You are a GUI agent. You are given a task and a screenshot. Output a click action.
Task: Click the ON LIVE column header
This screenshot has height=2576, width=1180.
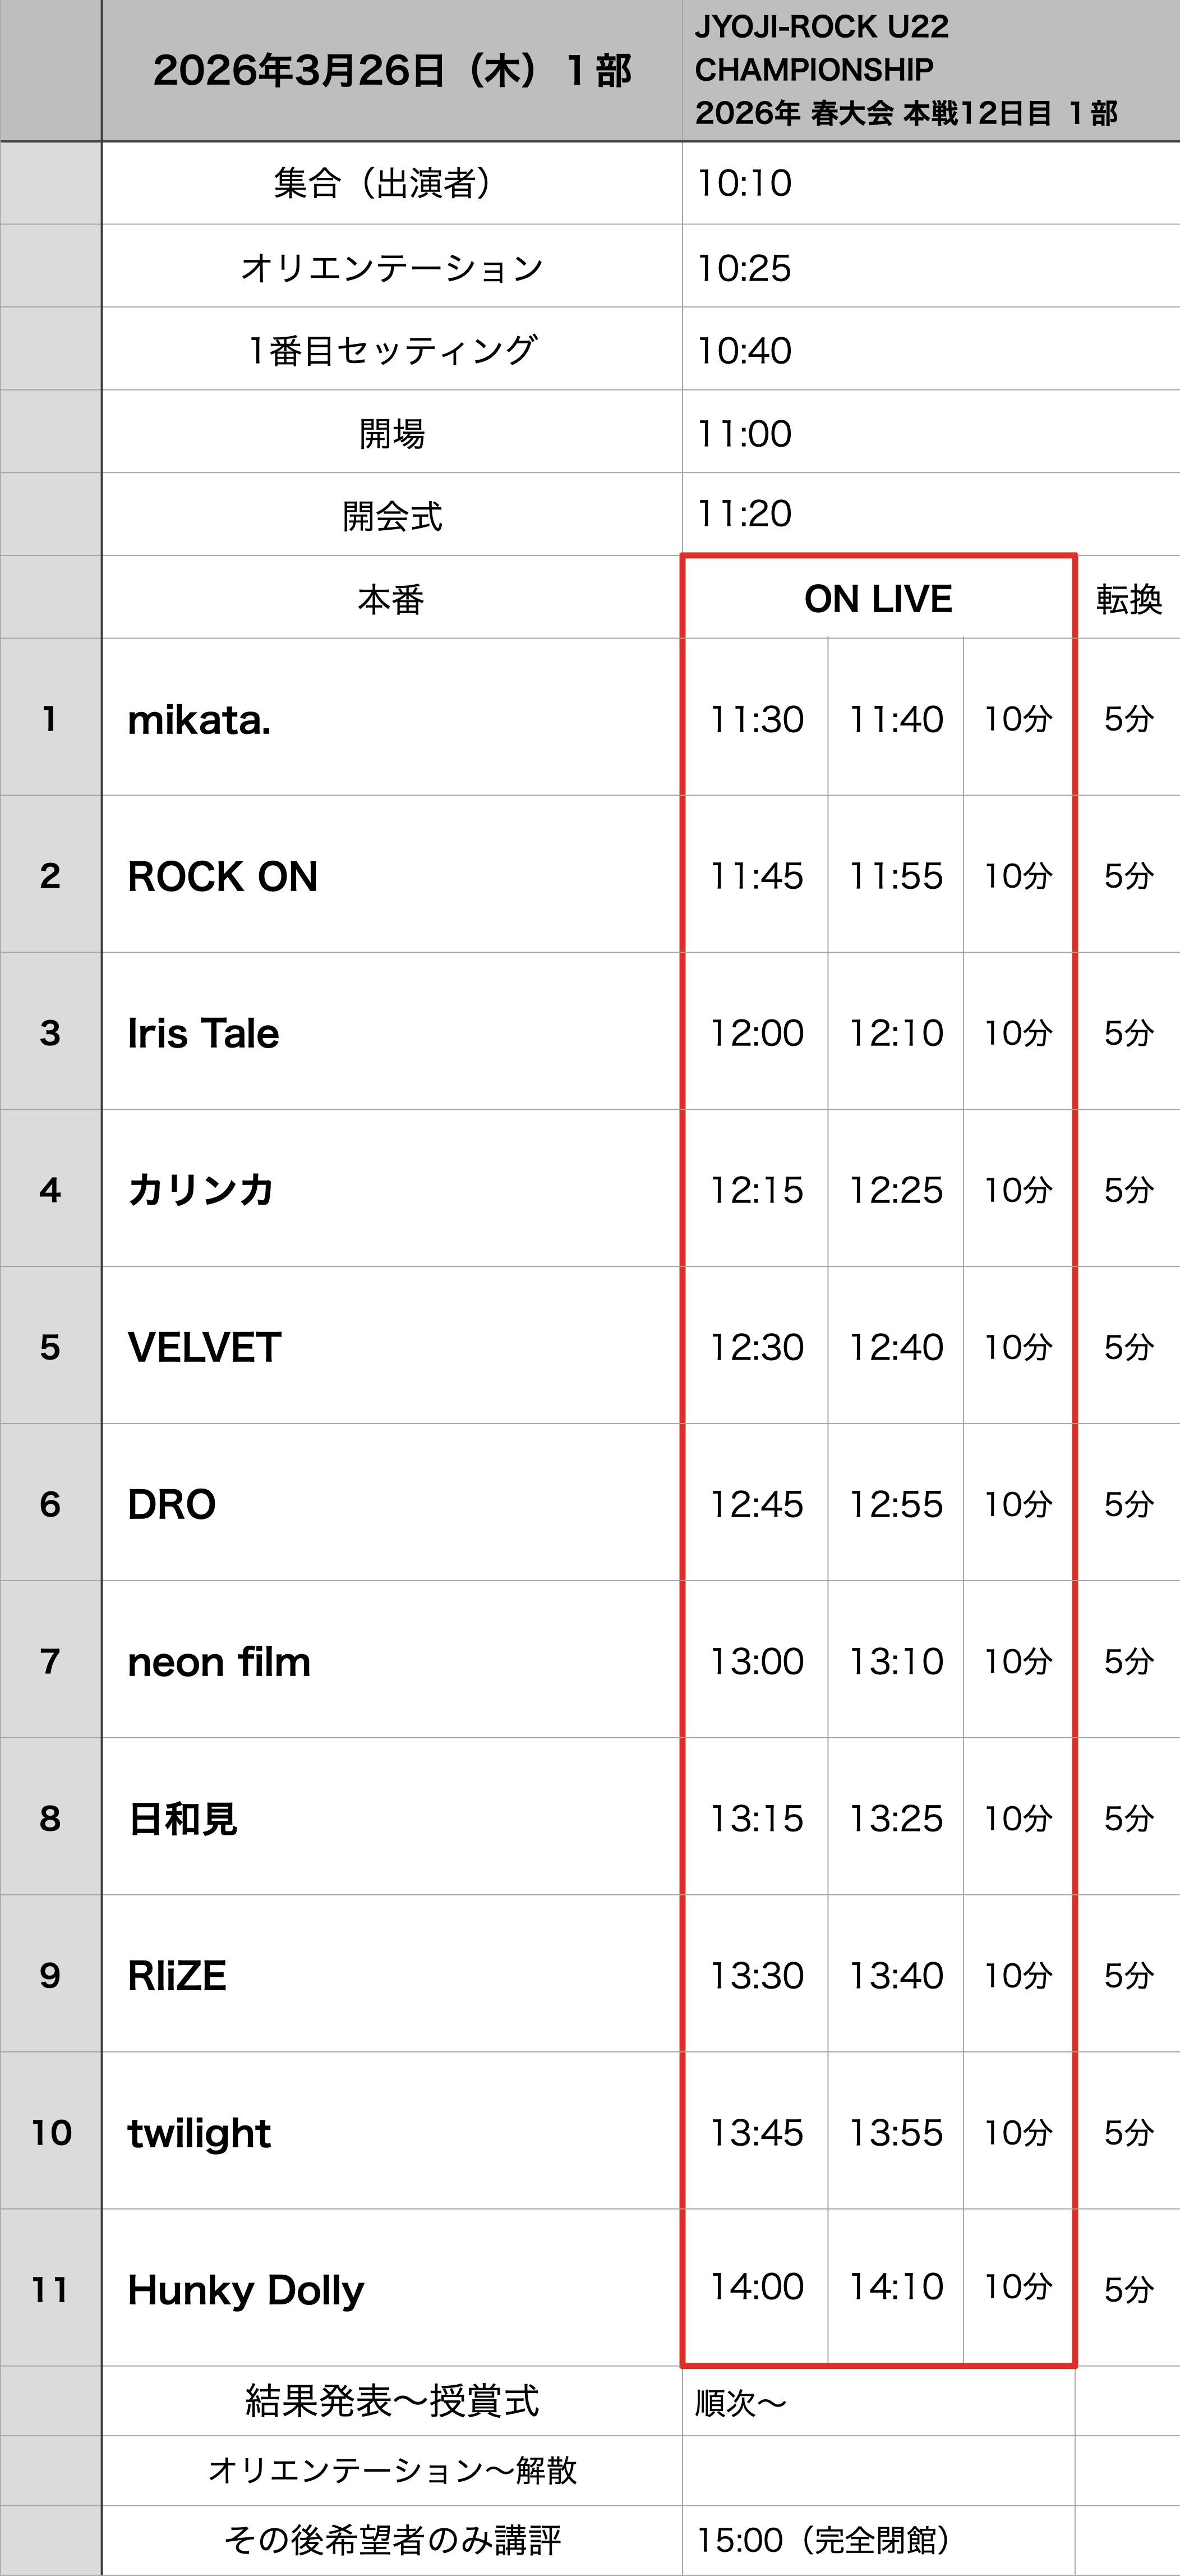pos(878,599)
